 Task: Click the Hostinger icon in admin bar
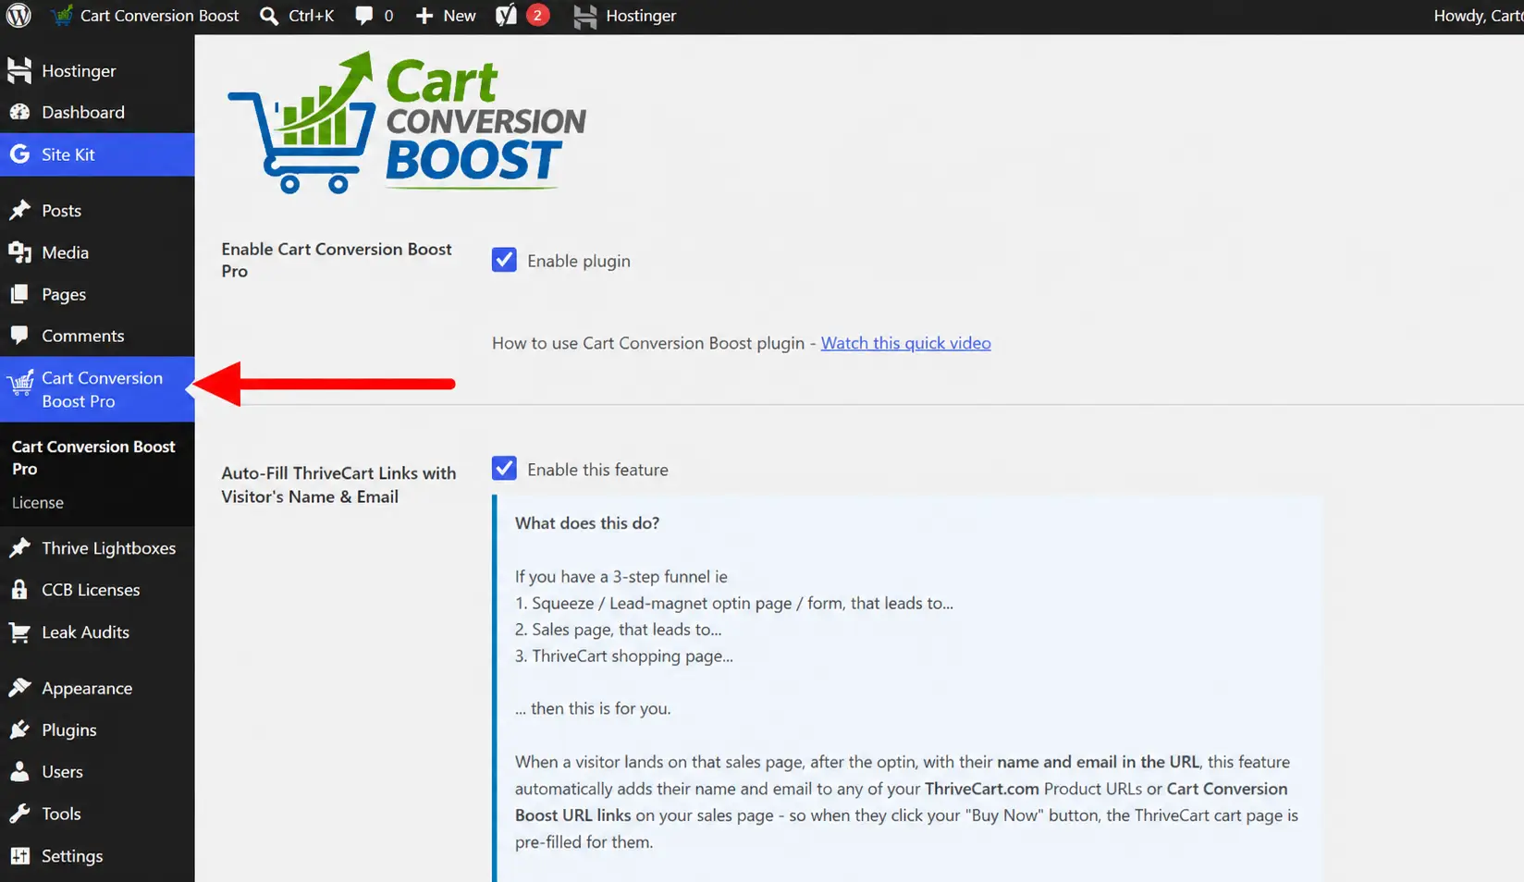[585, 16]
